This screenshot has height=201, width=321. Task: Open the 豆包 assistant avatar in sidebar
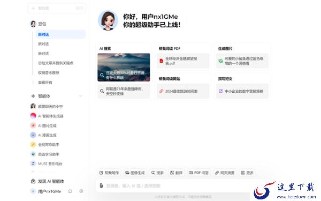point(33,24)
